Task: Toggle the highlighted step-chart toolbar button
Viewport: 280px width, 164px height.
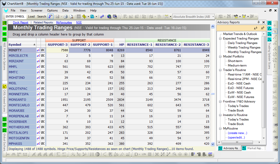Action: (51, 16)
